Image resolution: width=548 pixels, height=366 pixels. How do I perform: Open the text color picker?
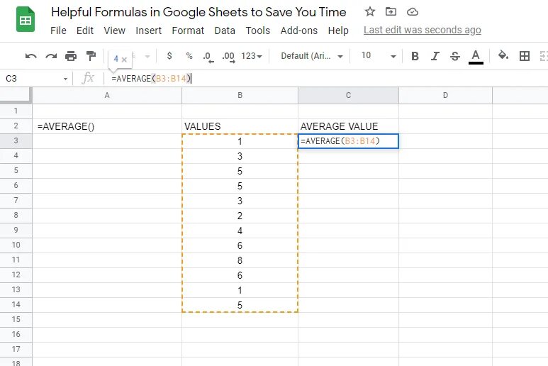pyautogui.click(x=476, y=56)
